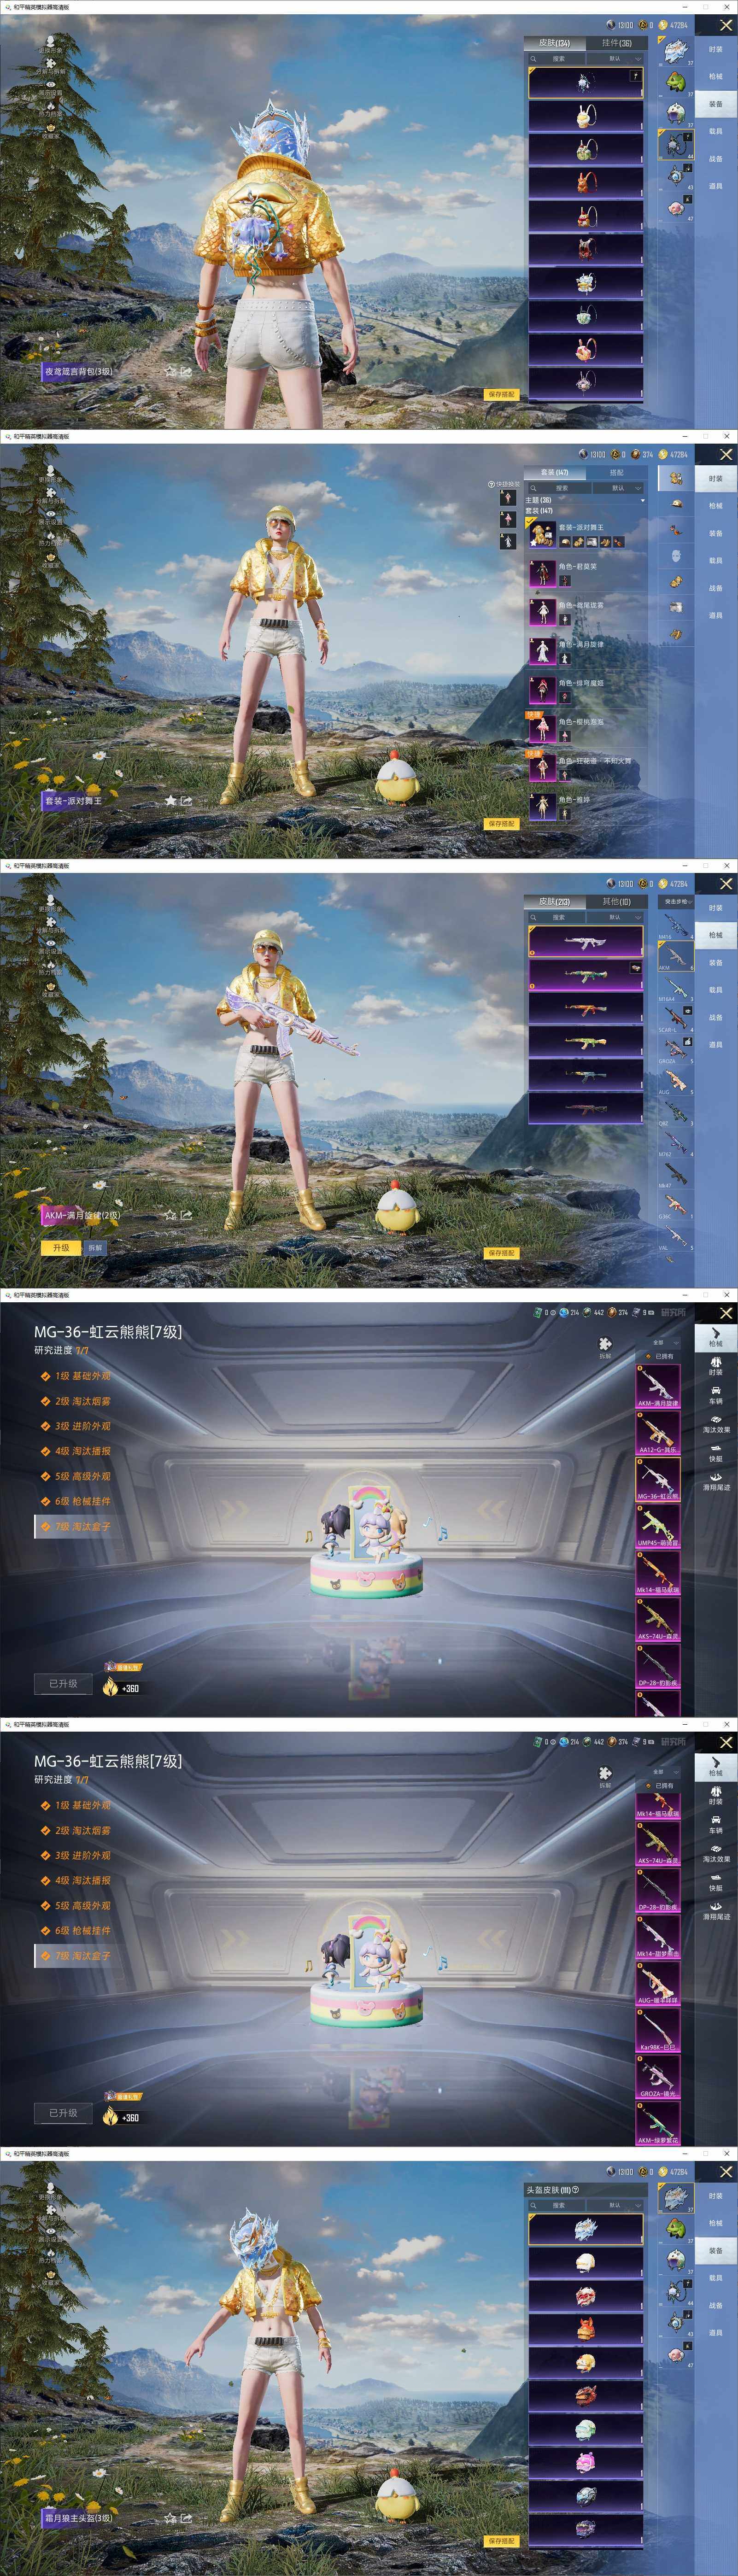Click share icon beside 雷月狼主头盔(3级) label
The height and width of the screenshot is (2576, 738).
tap(186, 2518)
